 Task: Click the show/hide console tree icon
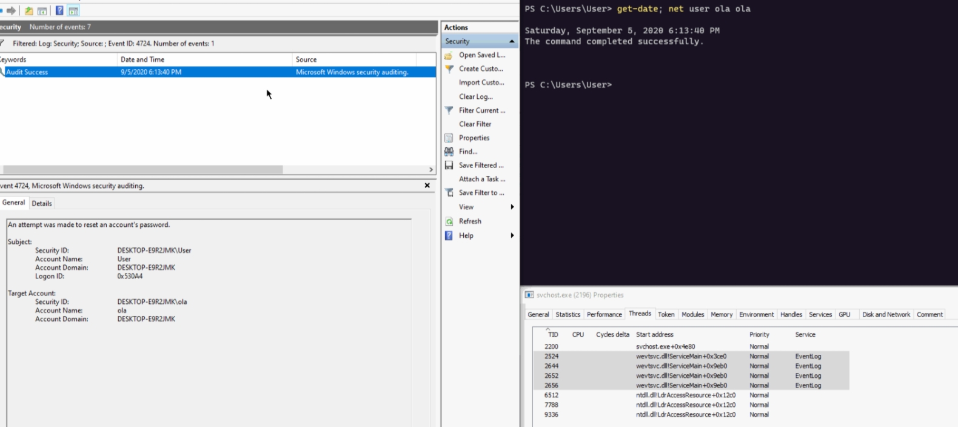[x=42, y=11]
